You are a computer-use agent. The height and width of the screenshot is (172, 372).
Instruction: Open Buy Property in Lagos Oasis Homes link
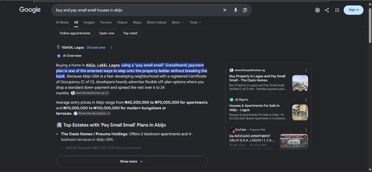tap(257, 78)
